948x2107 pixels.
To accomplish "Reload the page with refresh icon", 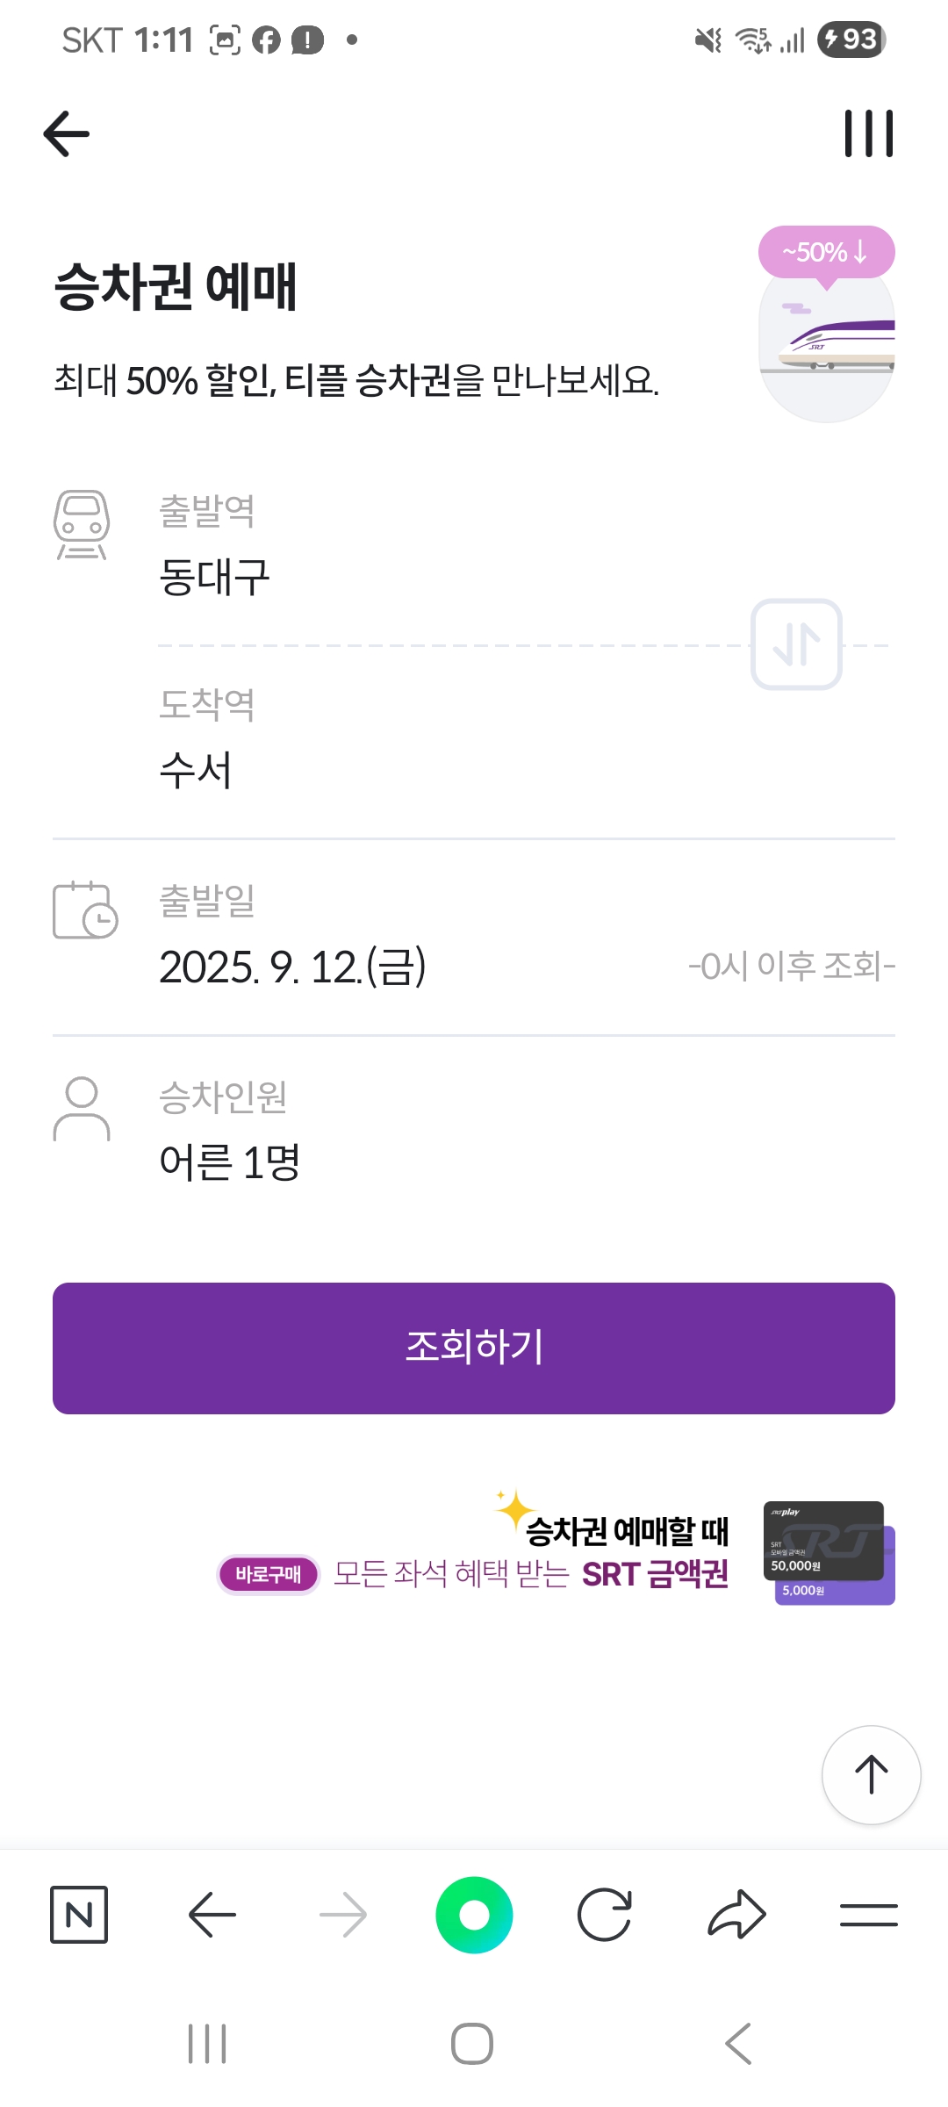I will point(605,1914).
